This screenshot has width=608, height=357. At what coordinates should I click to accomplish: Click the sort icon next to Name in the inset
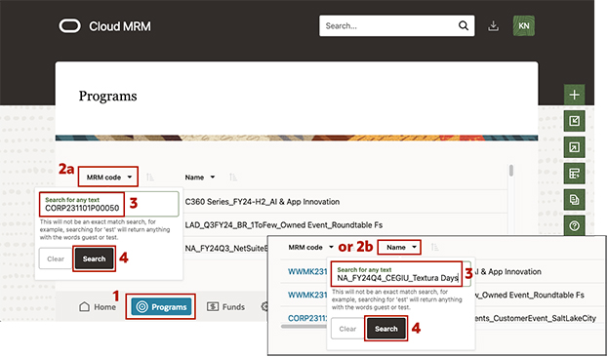[434, 247]
